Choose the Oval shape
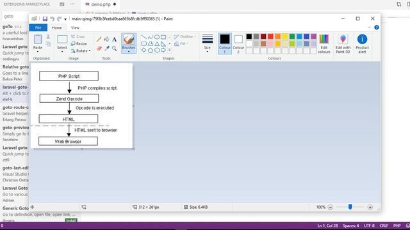The height and width of the screenshot is (230, 410). click(x=157, y=37)
